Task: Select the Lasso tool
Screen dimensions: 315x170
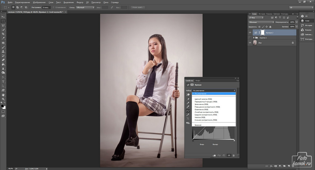Action: (3, 25)
